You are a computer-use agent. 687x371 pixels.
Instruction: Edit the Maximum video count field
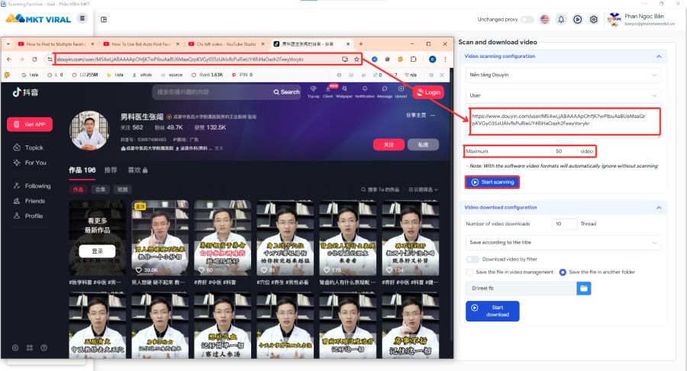[565, 152]
